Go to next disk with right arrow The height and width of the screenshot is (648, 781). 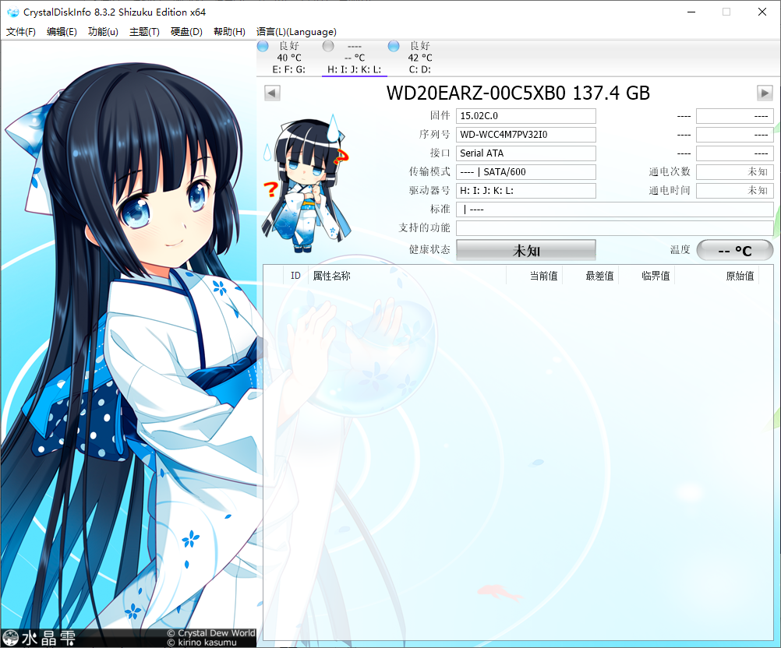765,93
